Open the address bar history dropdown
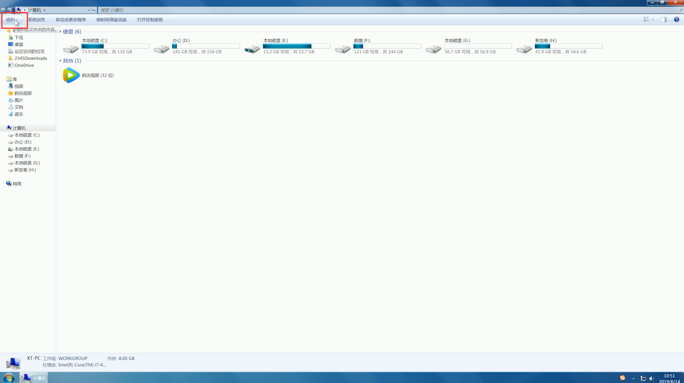 (x=89, y=10)
